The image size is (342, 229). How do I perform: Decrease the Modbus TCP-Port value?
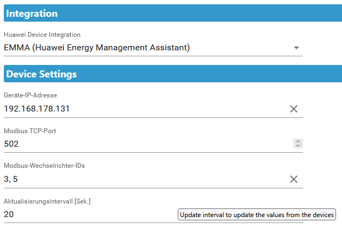[x=298, y=146]
